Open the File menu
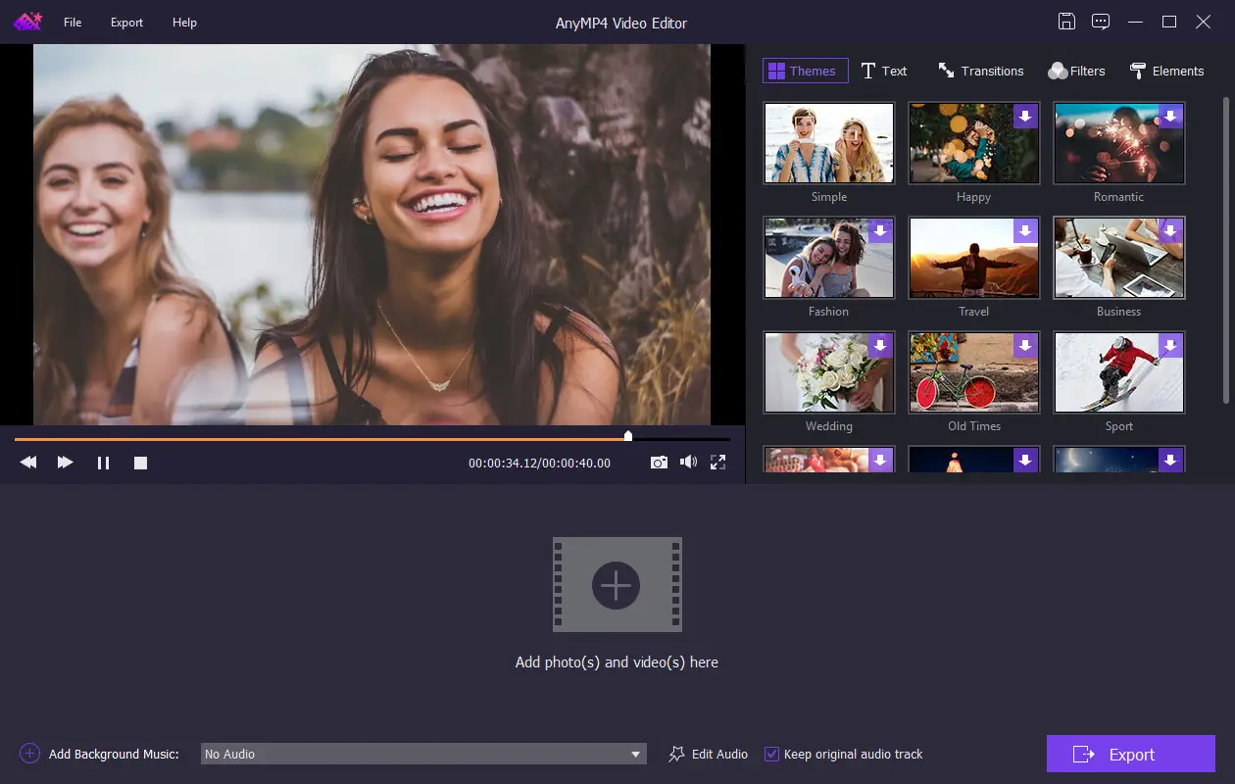The width and height of the screenshot is (1235, 784). pyautogui.click(x=73, y=23)
